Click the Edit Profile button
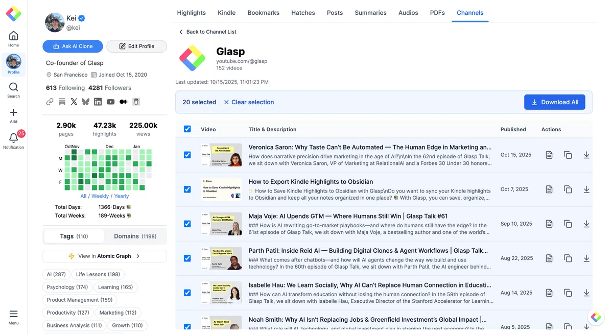 coord(136,46)
